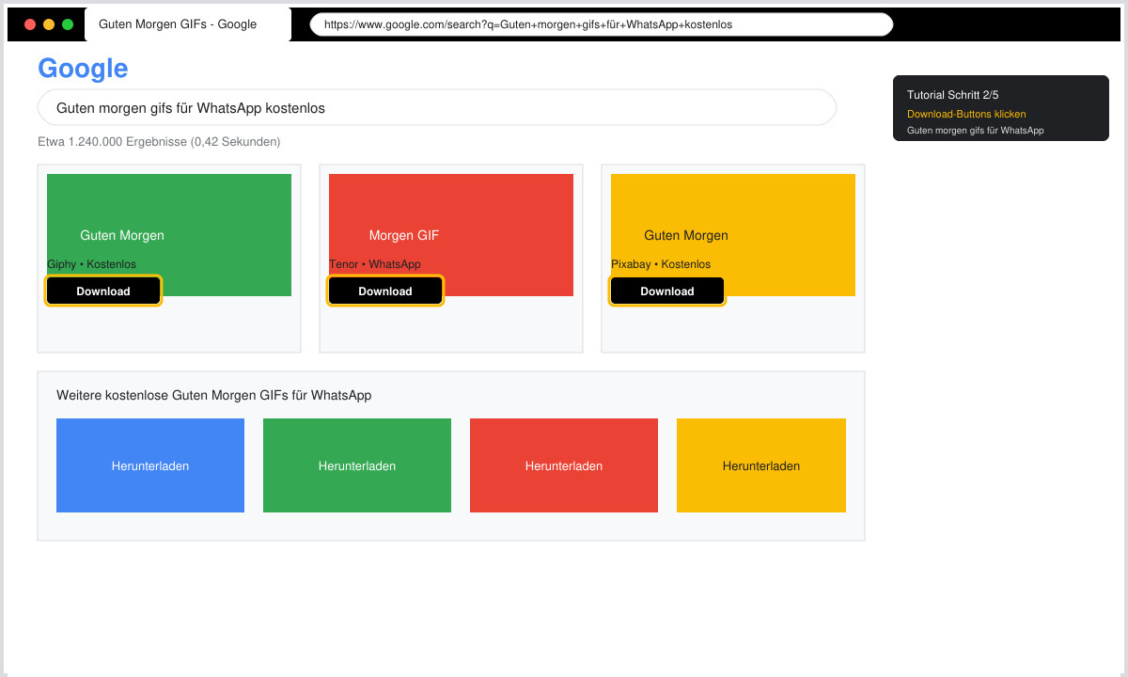
Task: Click the Download button under Tenor
Action: pyautogui.click(x=385, y=291)
